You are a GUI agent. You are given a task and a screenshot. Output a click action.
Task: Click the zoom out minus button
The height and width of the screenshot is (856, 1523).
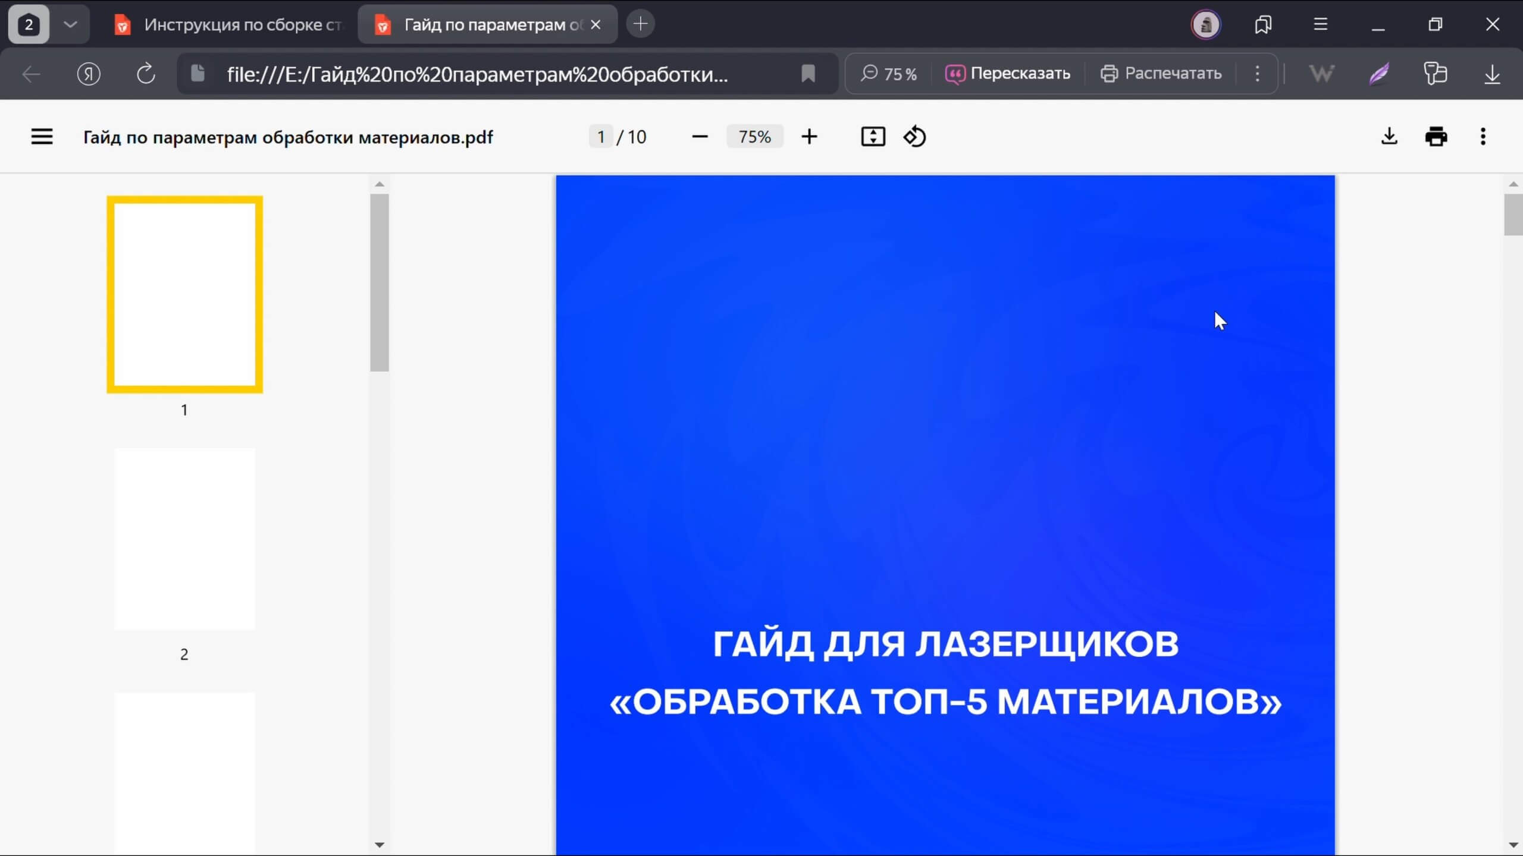pyautogui.click(x=700, y=137)
